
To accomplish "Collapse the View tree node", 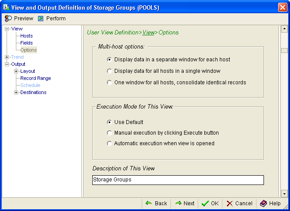I will pyautogui.click(x=7, y=29).
